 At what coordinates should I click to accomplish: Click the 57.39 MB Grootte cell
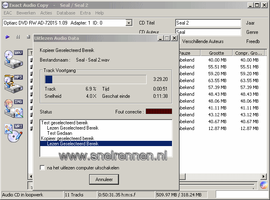217,87
